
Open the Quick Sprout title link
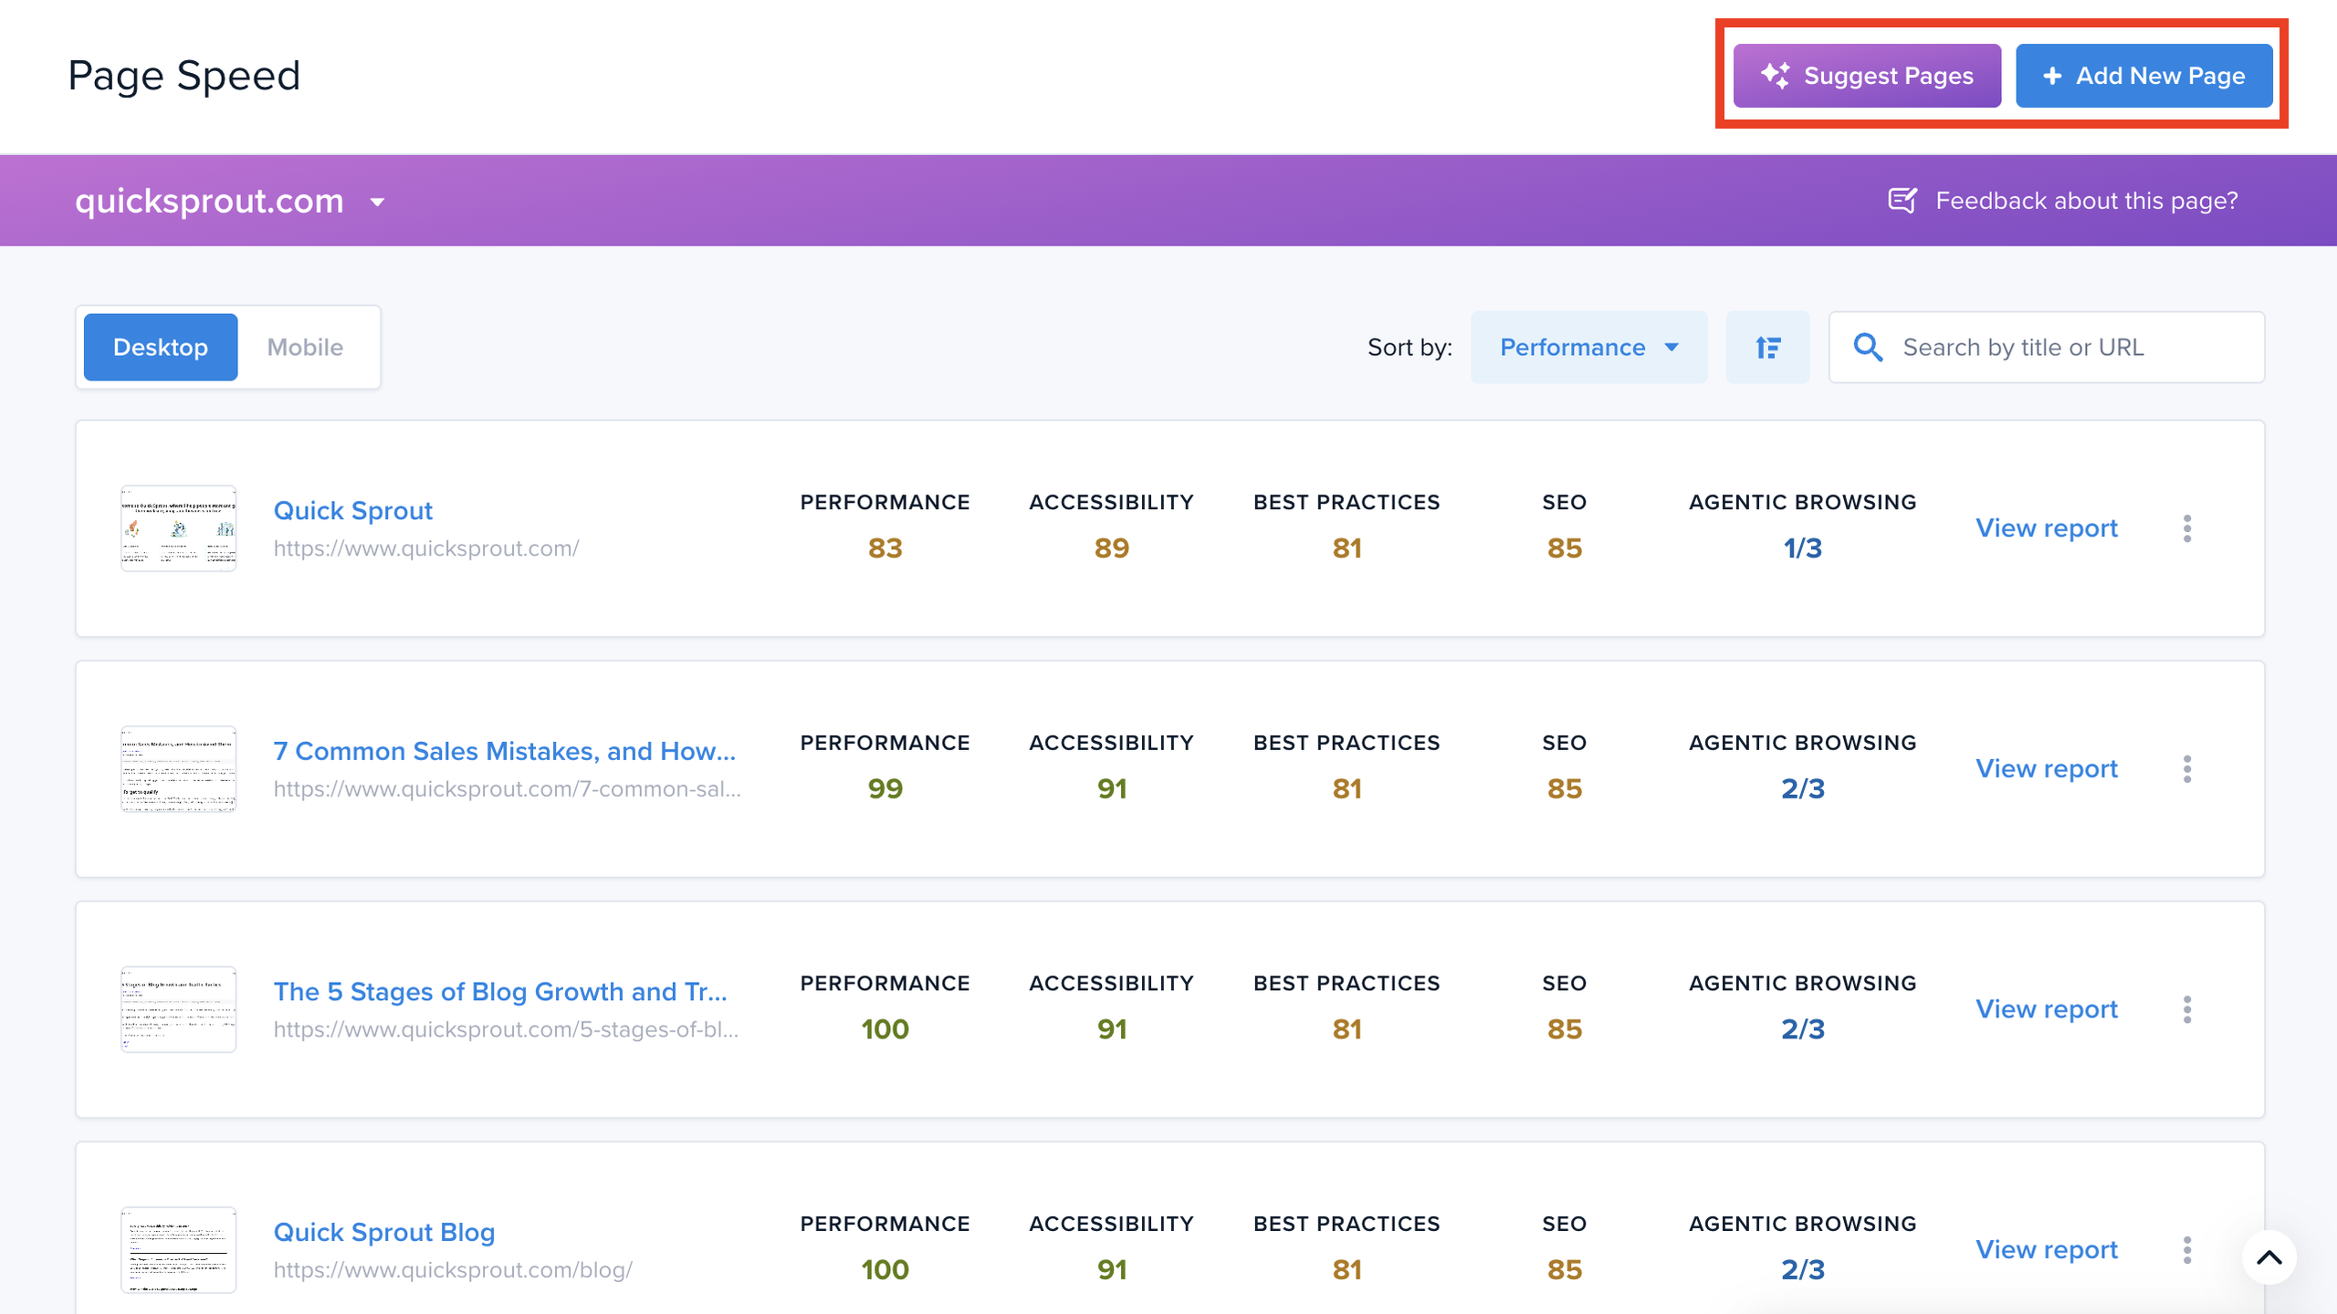[x=352, y=510]
